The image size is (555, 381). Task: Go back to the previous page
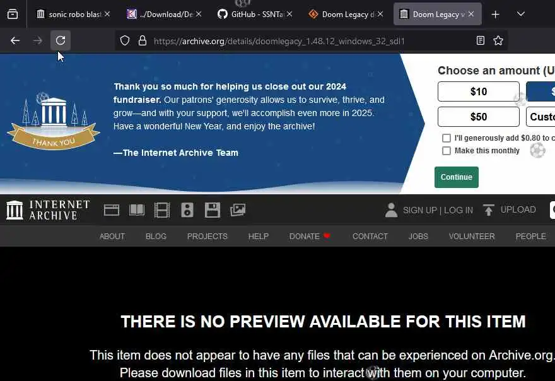[15, 41]
